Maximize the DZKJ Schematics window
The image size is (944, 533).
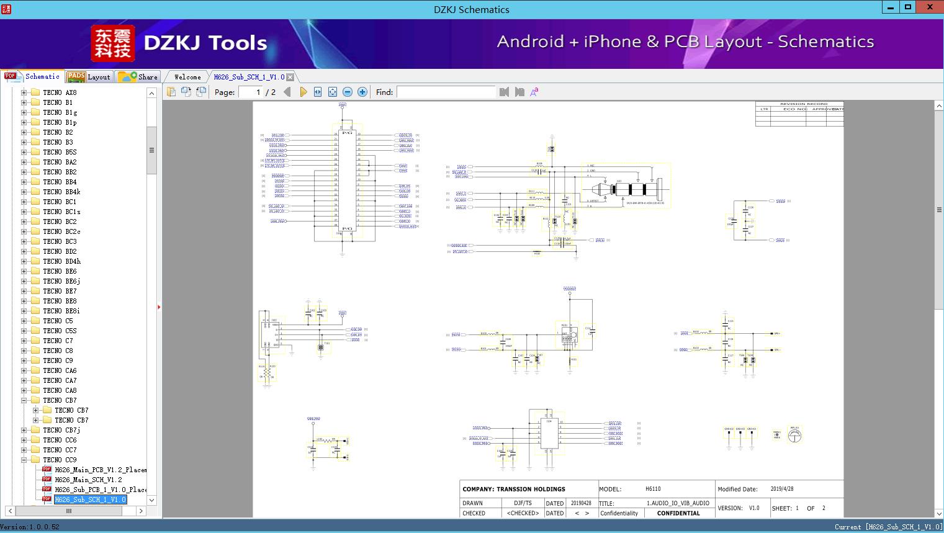pos(908,7)
